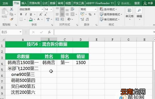Switch to the 审阅 Review tab
Screen dimensions: 155x99
(x=60, y=3)
